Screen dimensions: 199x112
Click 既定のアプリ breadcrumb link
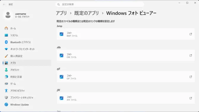point(86,13)
